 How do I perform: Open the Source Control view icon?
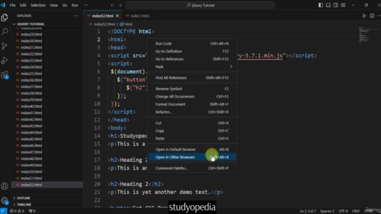tap(4, 46)
